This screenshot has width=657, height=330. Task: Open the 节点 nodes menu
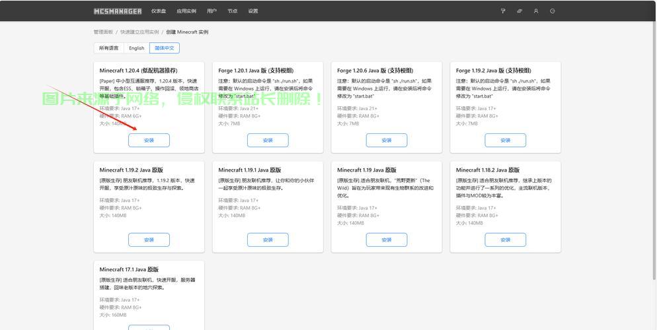click(x=233, y=11)
